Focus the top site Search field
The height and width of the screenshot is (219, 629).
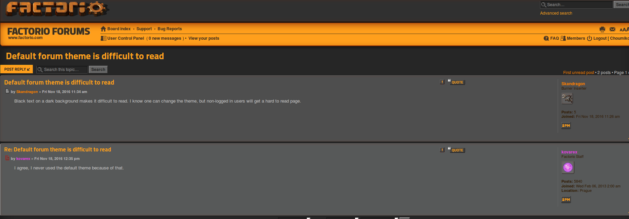[x=576, y=5]
